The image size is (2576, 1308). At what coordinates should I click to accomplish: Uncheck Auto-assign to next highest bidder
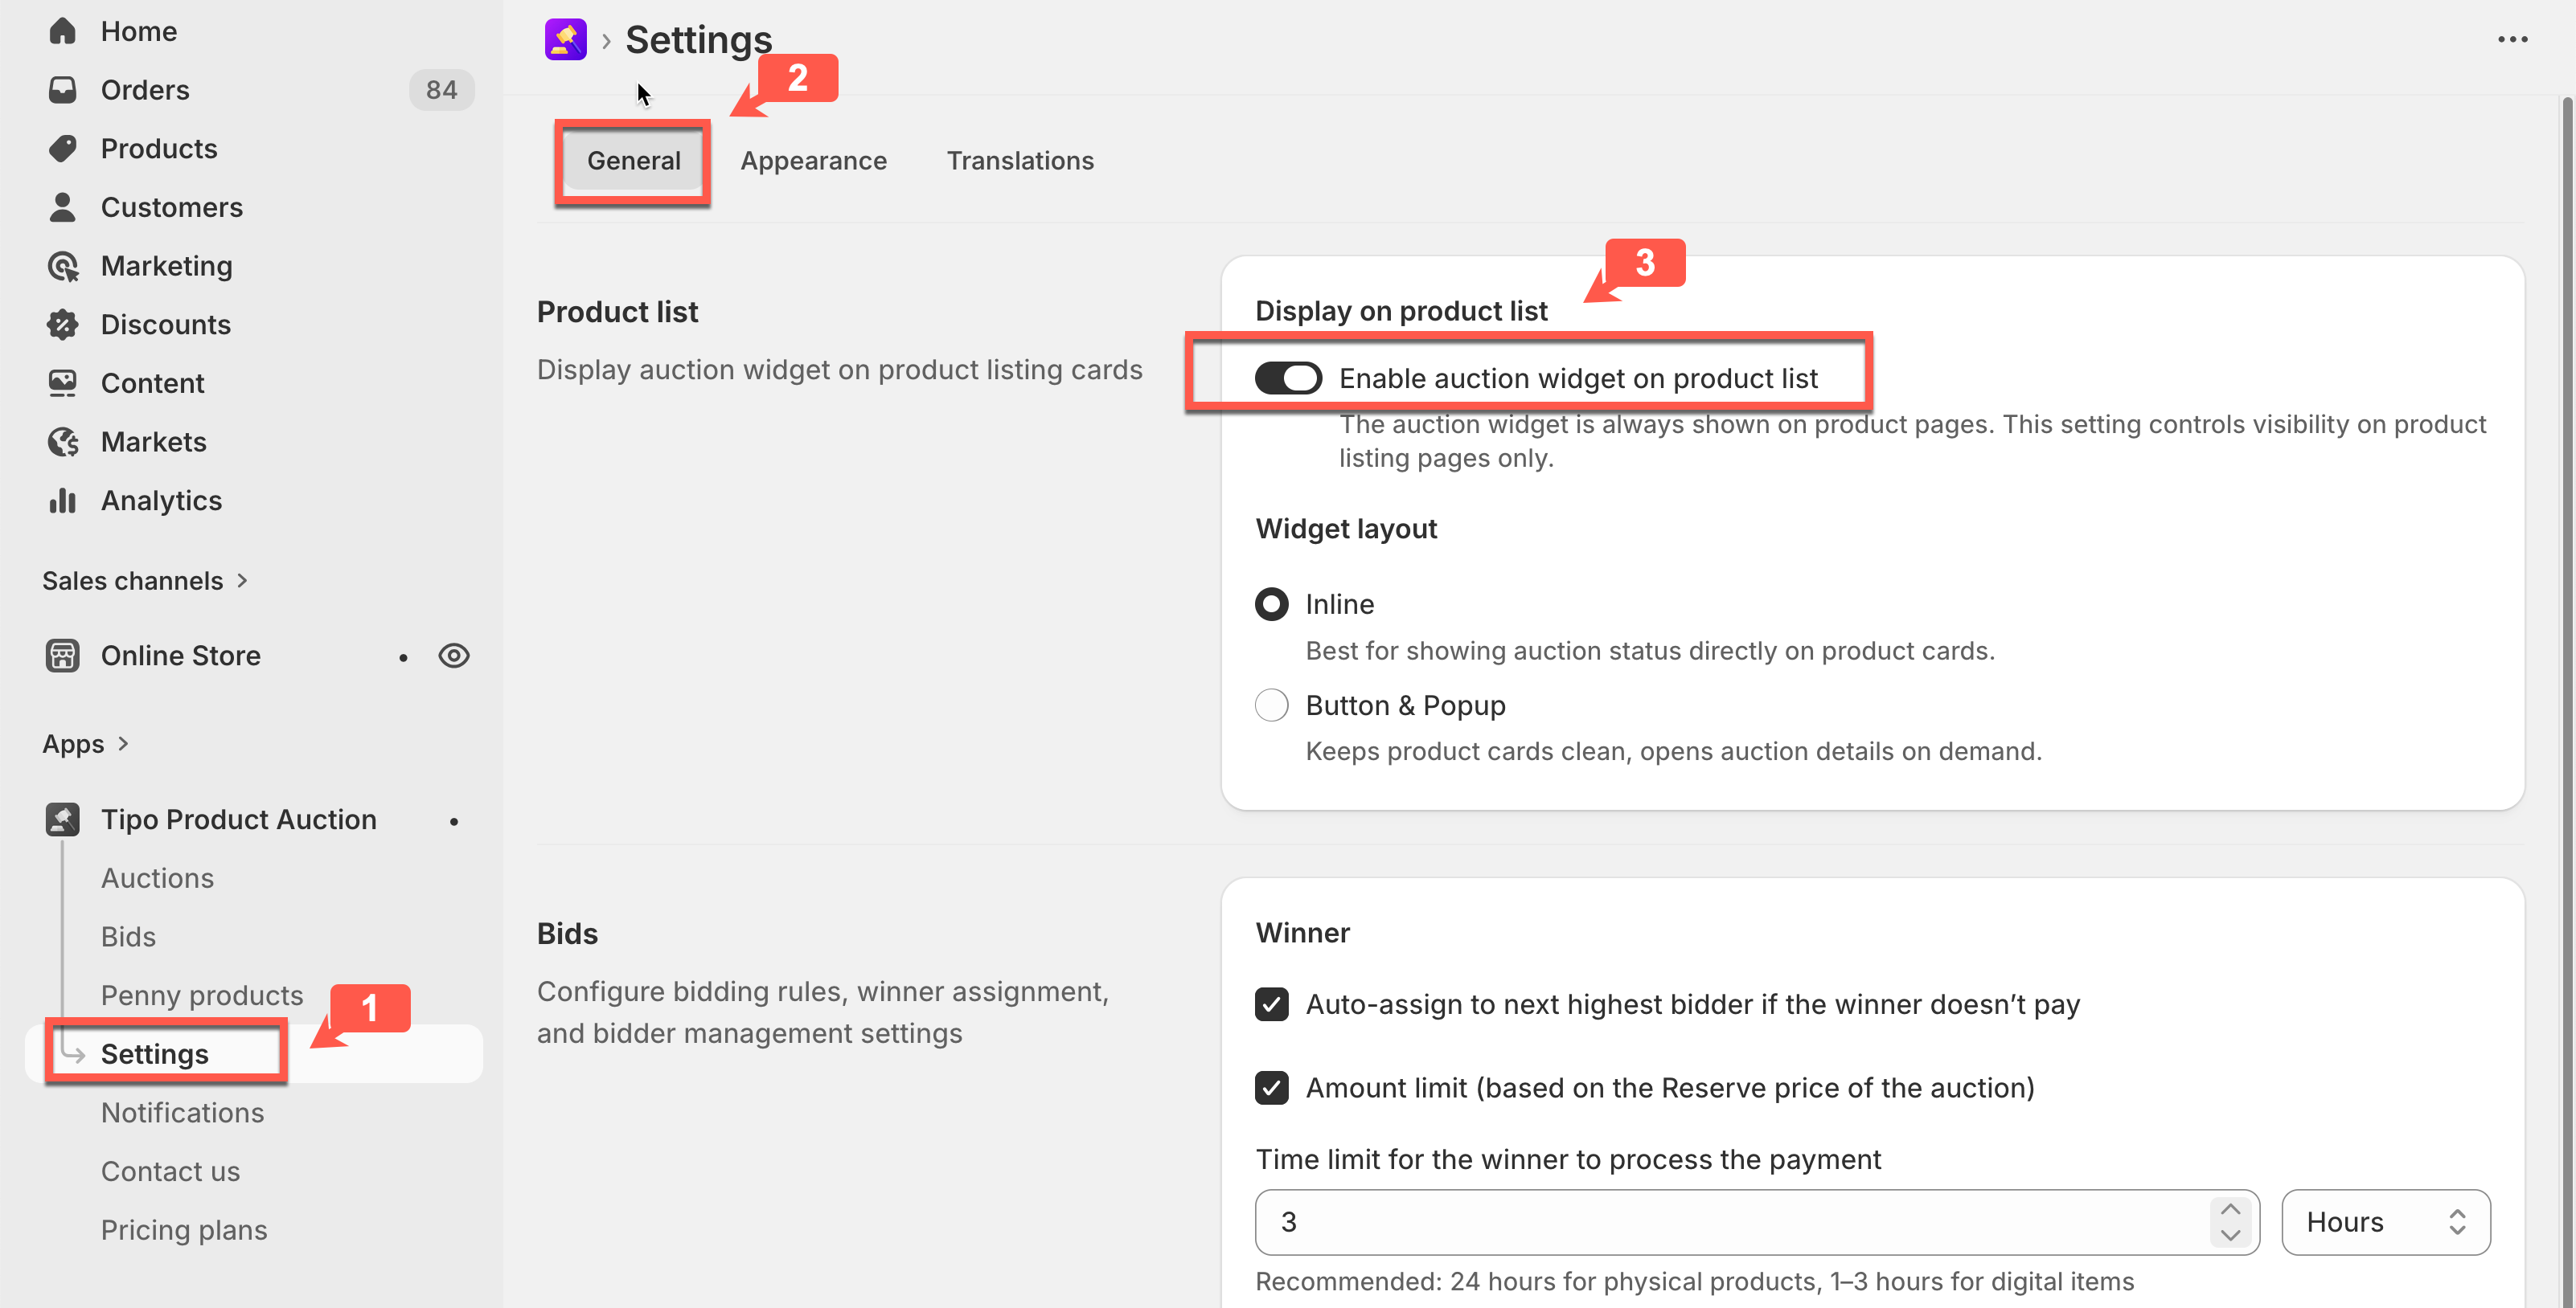pos(1271,1004)
